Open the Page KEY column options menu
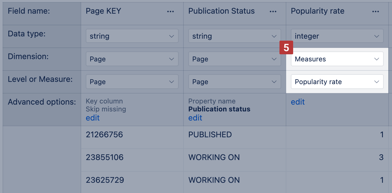 tap(170, 11)
